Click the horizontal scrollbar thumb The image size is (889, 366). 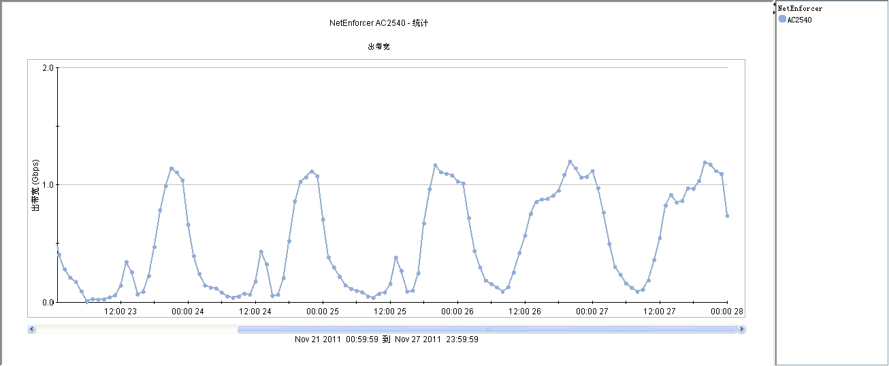[487, 329]
